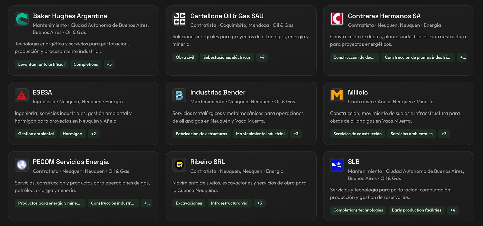Select the Excavaciones tag
Viewport: 483px width, 226px height.
tap(189, 203)
